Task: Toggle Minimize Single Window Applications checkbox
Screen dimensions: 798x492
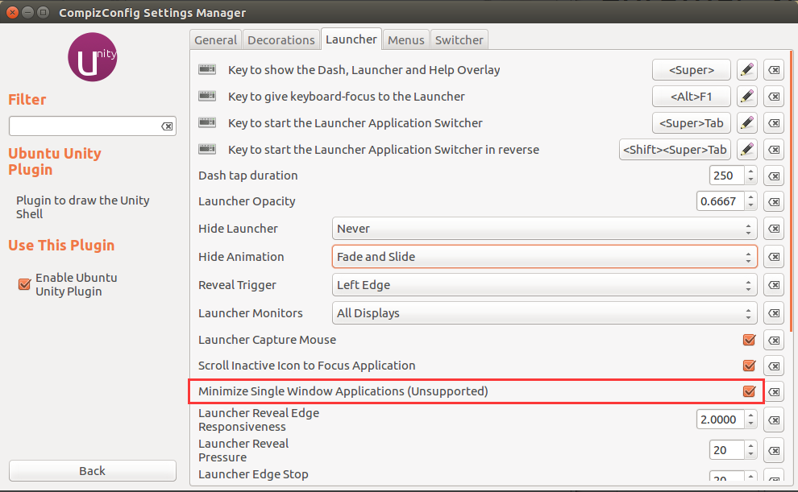Action: pyautogui.click(x=750, y=391)
